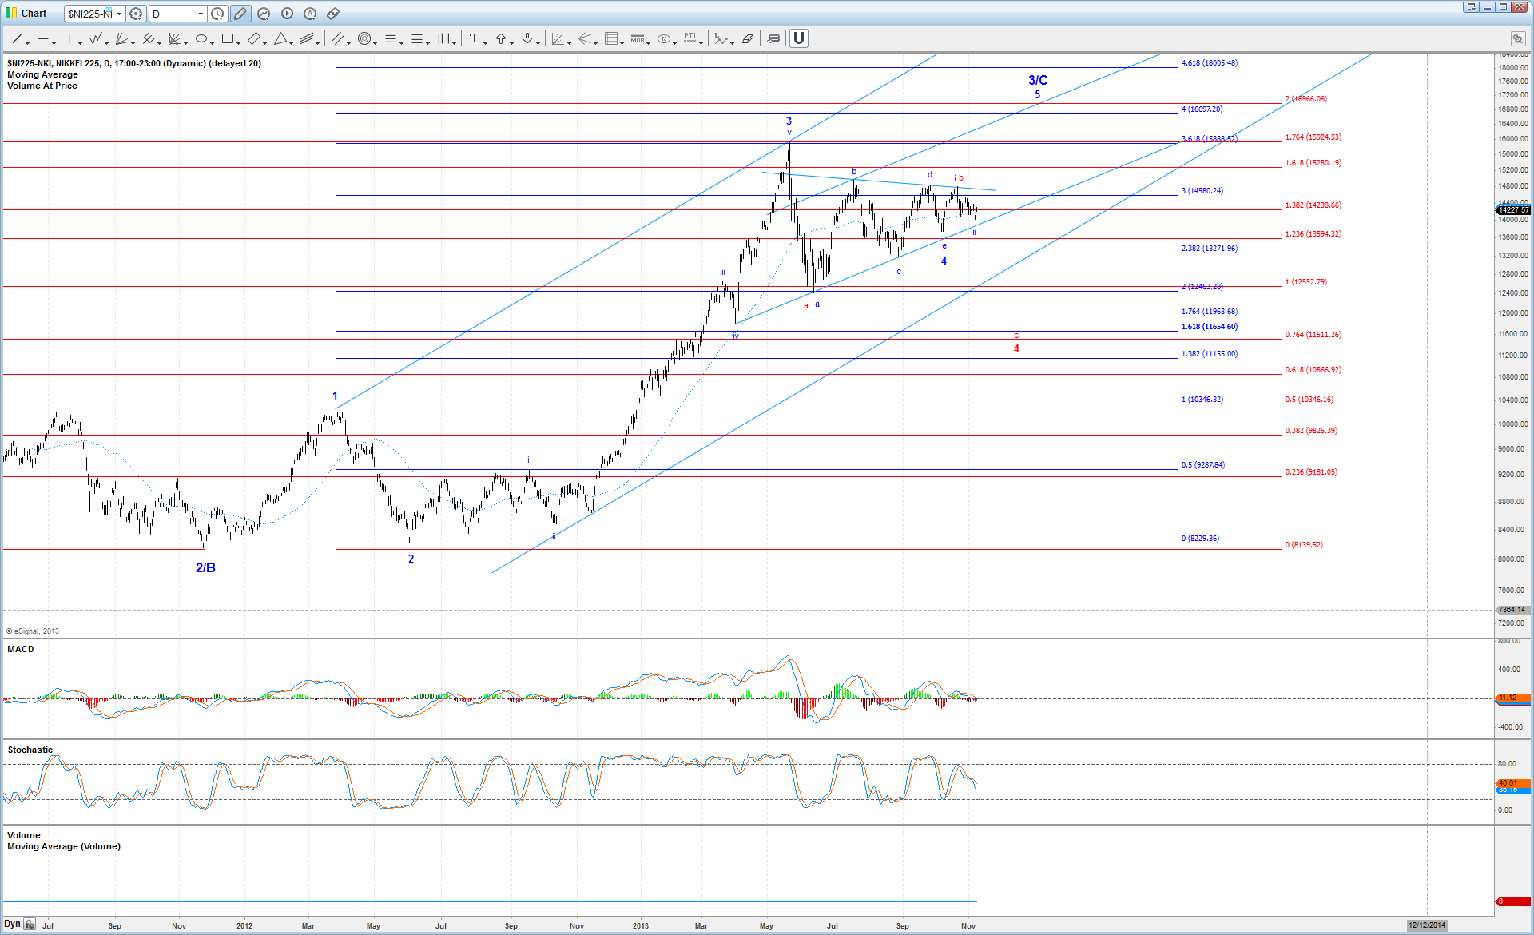This screenshot has width=1534, height=935.
Task: Click the link windows icon
Action: [x=333, y=14]
